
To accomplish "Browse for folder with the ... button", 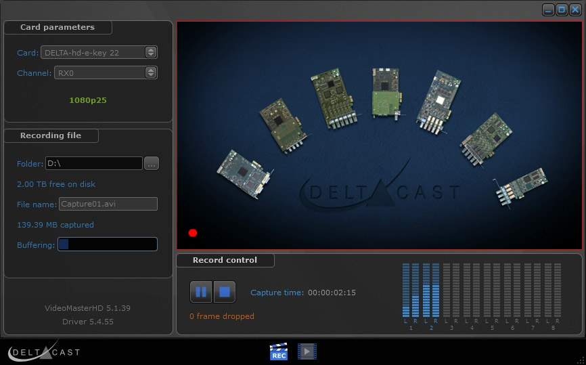I will pyautogui.click(x=152, y=163).
